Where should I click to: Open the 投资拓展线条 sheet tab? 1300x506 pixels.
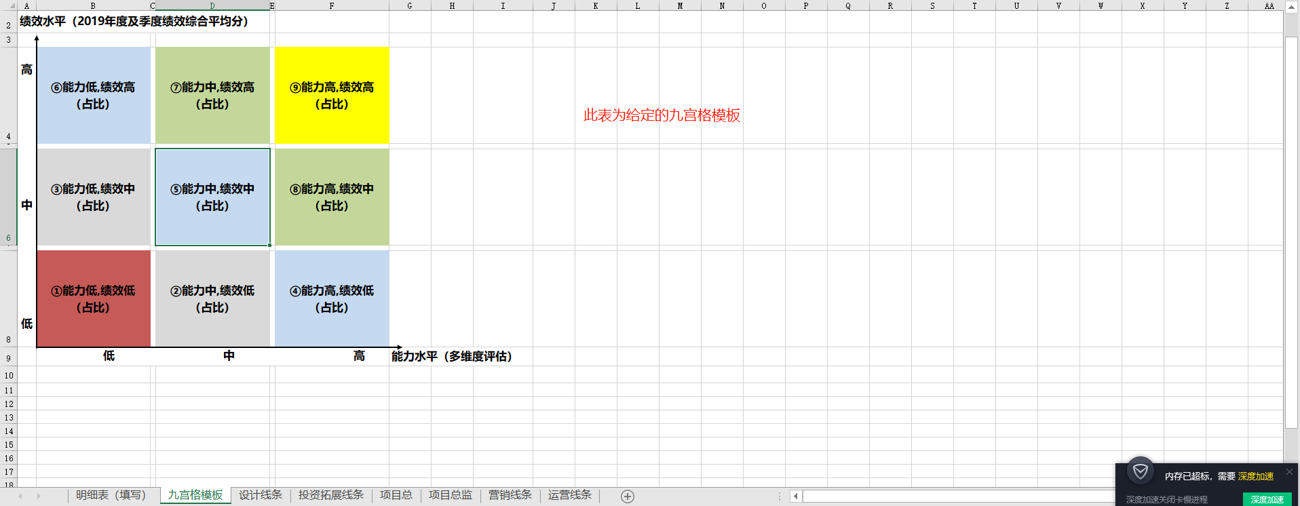click(331, 495)
